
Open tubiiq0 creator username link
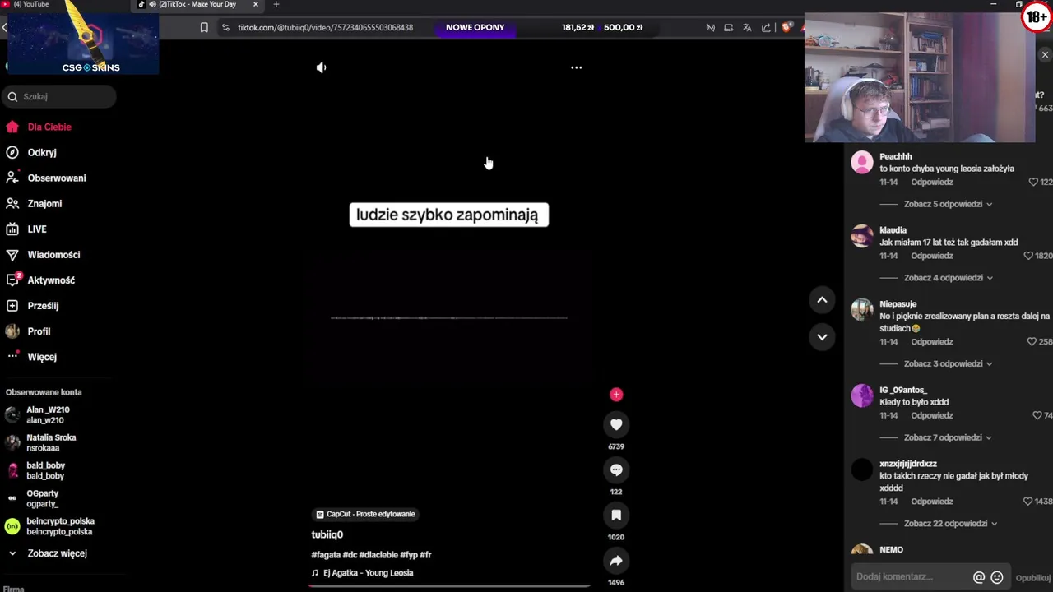(x=327, y=534)
